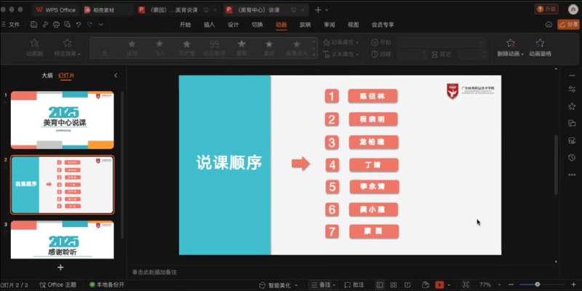Open the history clock icon in right sidebar
This screenshot has height=291, width=582.
point(571,156)
